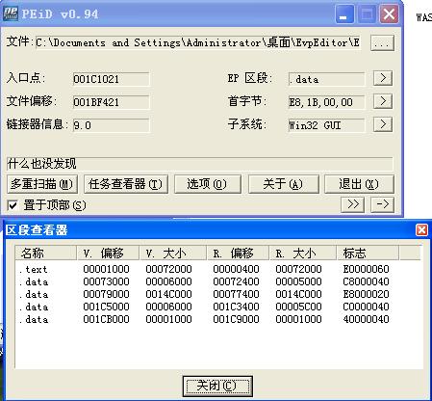
Task: Click the Win32 GUI subsystem field
Action: point(326,125)
